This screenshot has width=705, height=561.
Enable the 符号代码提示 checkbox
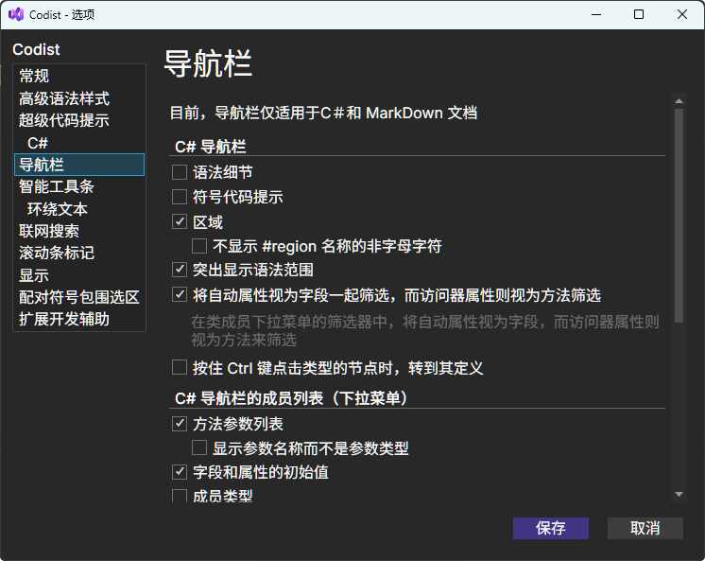coord(180,197)
